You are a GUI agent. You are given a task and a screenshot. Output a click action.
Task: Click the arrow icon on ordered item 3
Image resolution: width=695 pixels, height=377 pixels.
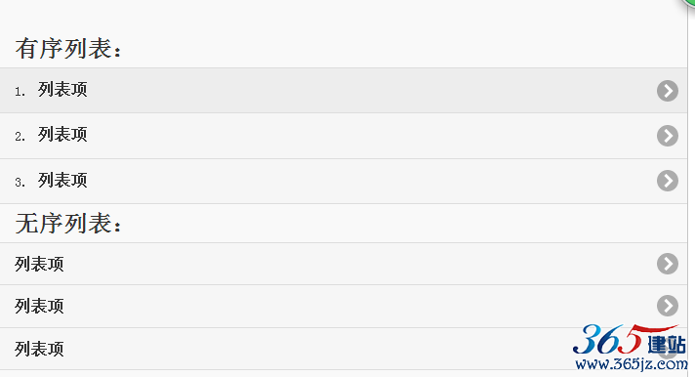coord(668,181)
